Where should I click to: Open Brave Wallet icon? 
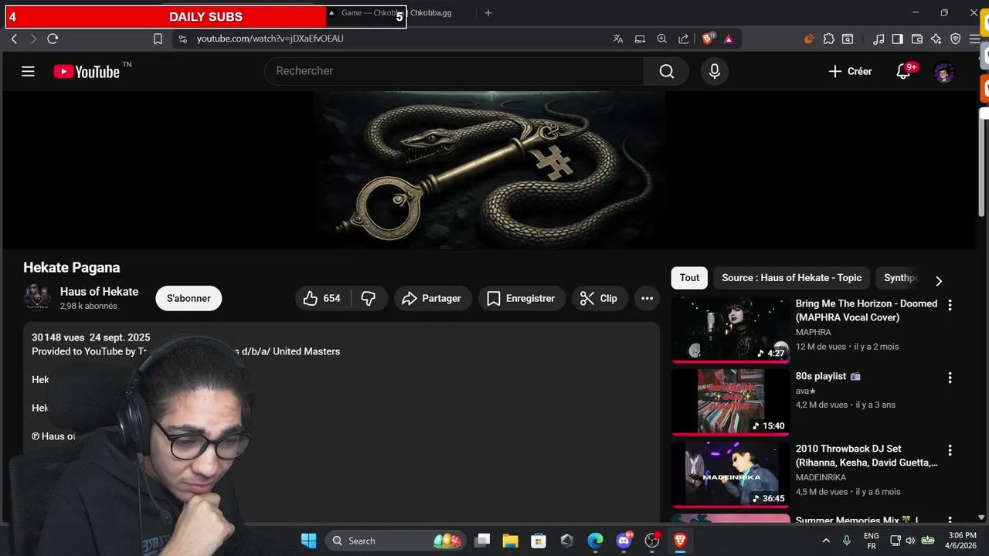click(x=917, y=39)
